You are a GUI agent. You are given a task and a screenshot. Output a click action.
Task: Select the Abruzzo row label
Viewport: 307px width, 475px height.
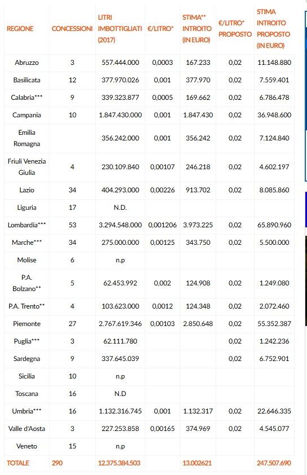pyautogui.click(x=26, y=63)
